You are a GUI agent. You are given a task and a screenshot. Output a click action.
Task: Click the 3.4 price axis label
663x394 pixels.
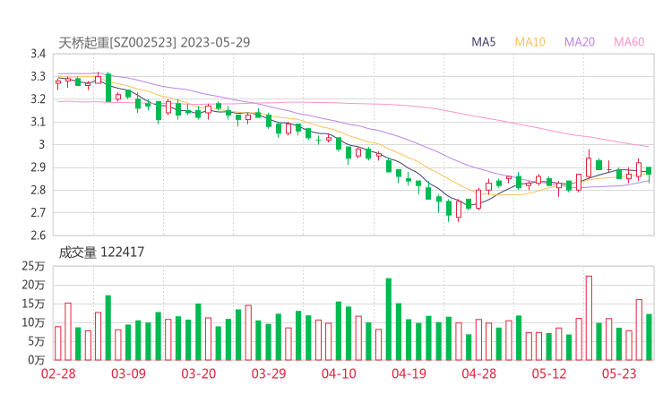(x=38, y=54)
